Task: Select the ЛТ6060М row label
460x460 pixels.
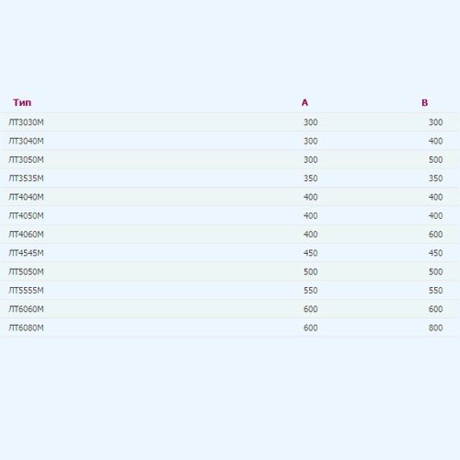Action: (x=26, y=309)
